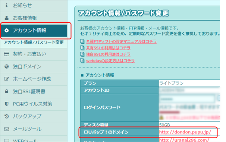Click the edit icon beside ホームページ作成

(x=6, y=79)
